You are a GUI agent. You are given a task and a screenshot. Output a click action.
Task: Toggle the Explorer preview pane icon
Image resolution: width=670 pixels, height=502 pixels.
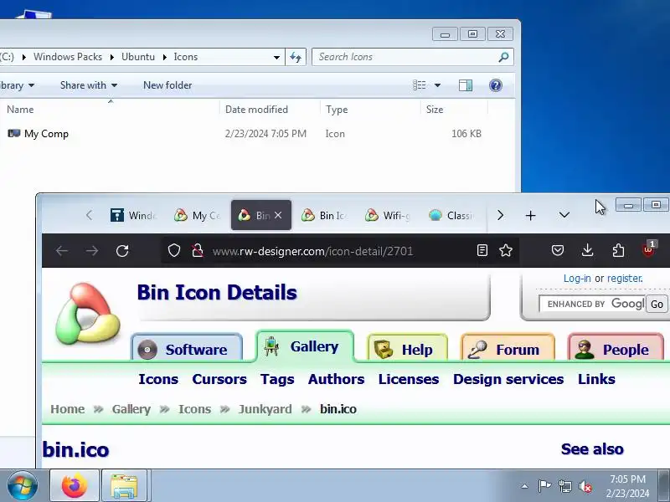[466, 85]
